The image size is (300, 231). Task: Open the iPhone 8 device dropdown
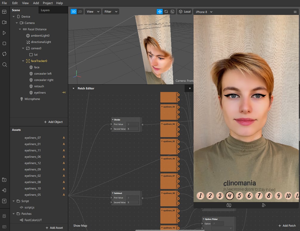204,12
